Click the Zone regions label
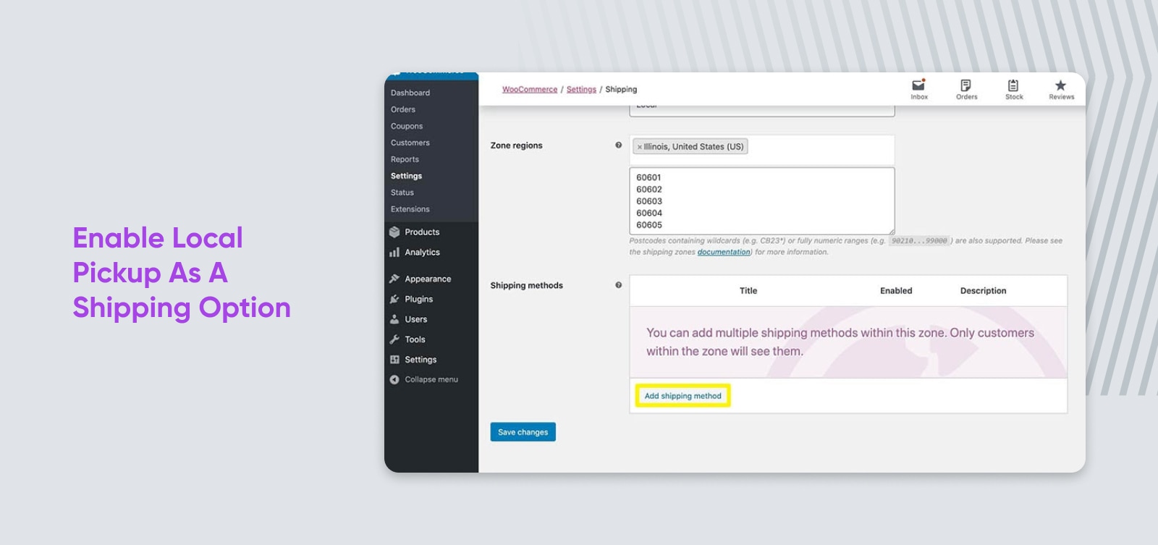1158x545 pixels. 516,145
